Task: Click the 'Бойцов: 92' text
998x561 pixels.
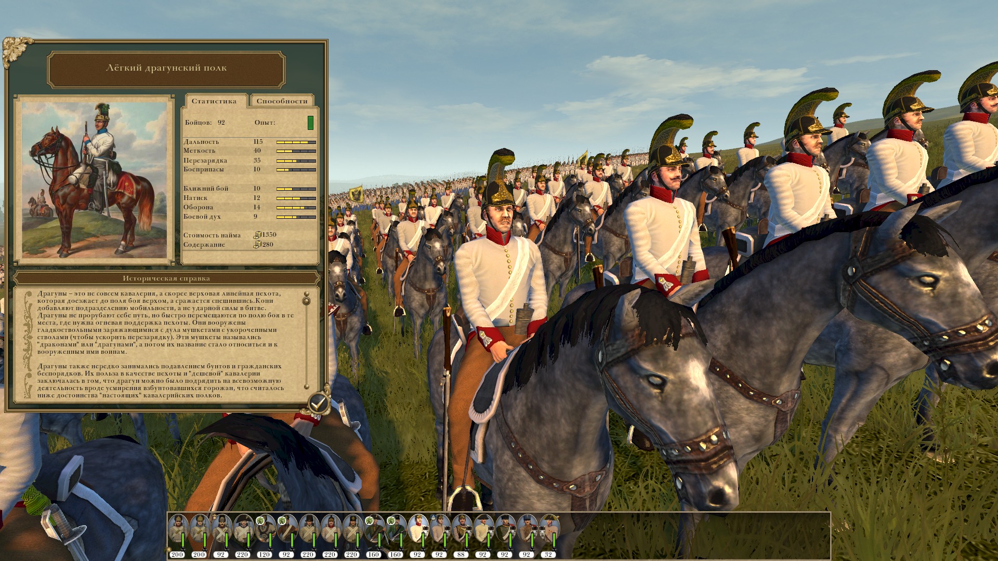Action: click(205, 123)
